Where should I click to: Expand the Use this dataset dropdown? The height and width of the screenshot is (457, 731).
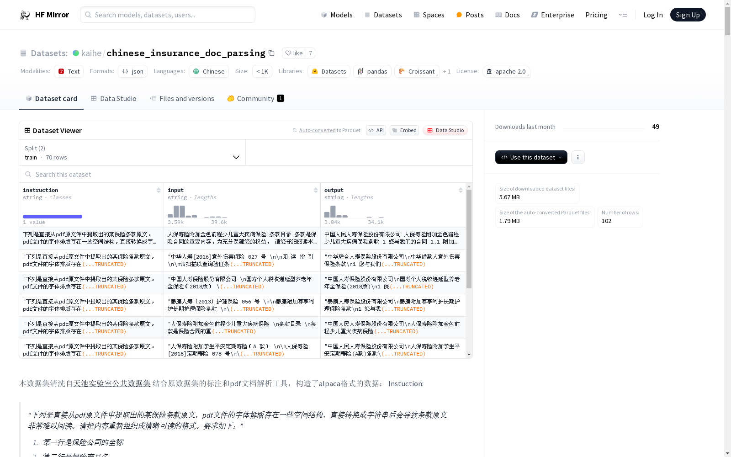point(531,157)
